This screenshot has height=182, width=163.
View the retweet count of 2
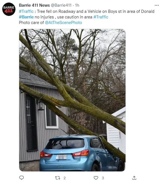tap(64, 178)
